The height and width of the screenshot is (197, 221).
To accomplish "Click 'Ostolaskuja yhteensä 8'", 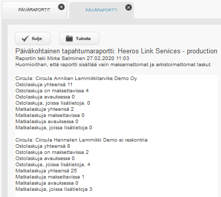I will point(43,146).
